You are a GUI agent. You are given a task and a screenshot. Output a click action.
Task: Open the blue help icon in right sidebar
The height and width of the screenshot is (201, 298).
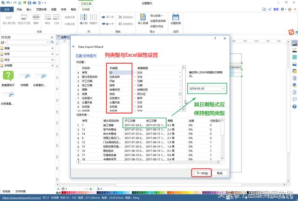coord(294,107)
